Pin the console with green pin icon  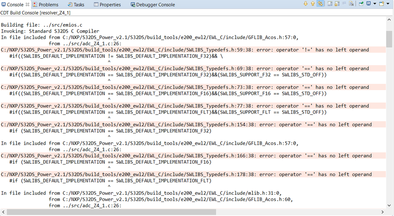click(x=361, y=4)
